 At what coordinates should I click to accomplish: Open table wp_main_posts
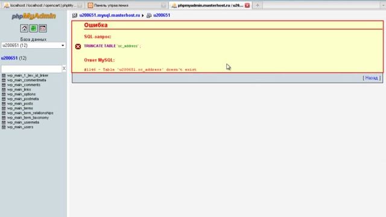tap(20, 104)
